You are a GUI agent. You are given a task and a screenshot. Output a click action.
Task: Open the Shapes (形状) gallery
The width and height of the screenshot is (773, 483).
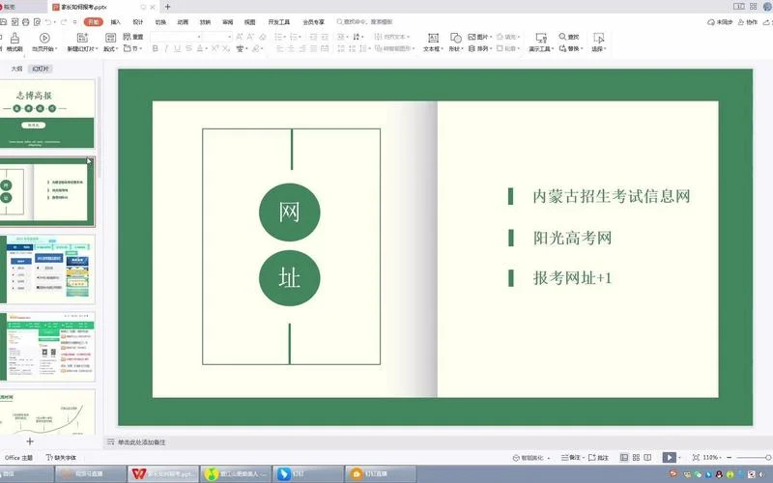pyautogui.click(x=456, y=43)
